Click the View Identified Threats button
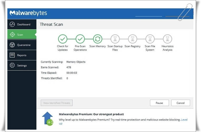 point(57,103)
